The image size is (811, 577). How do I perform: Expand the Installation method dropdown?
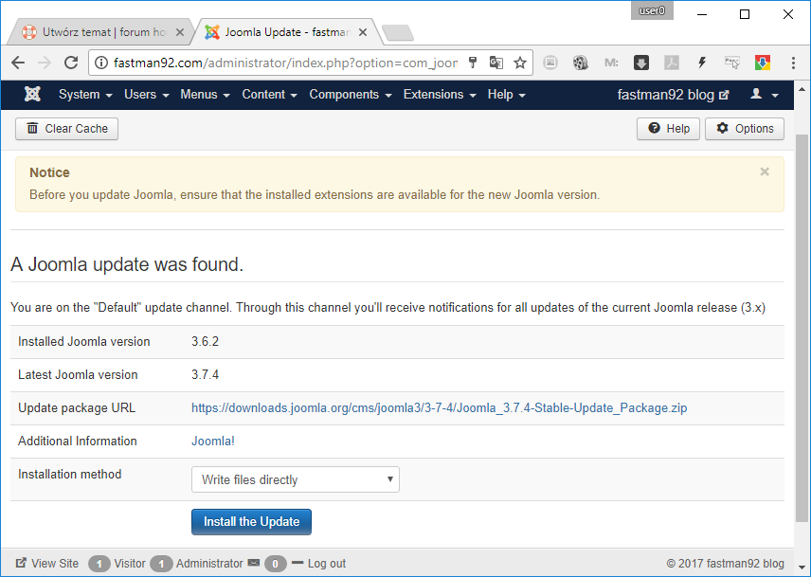pos(296,479)
